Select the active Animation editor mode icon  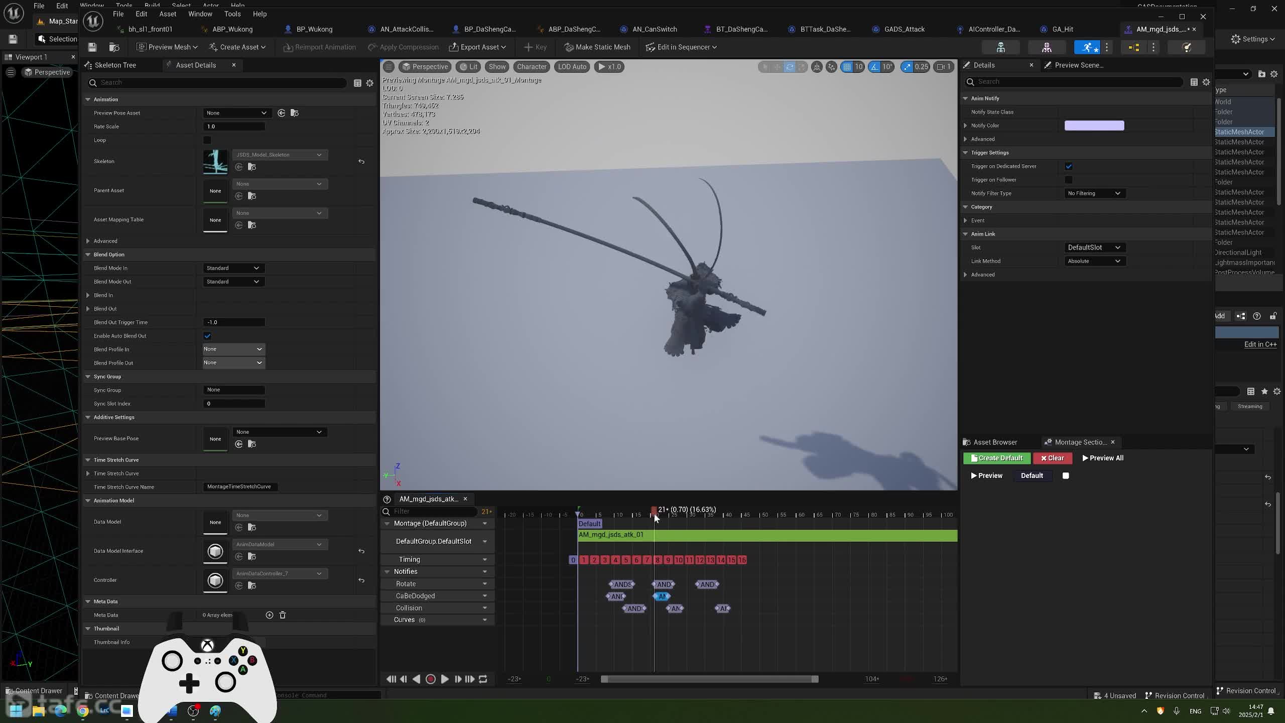1087,47
